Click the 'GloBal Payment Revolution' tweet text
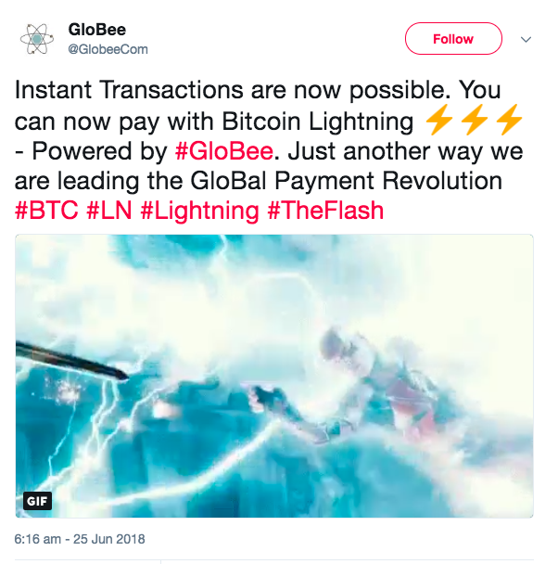558x564 pixels. [346, 181]
